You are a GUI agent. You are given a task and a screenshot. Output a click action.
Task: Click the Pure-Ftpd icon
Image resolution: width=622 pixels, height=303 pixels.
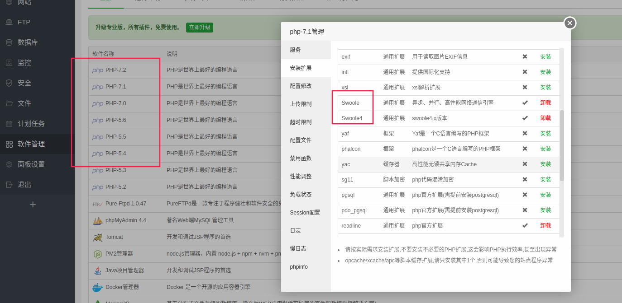(98, 204)
